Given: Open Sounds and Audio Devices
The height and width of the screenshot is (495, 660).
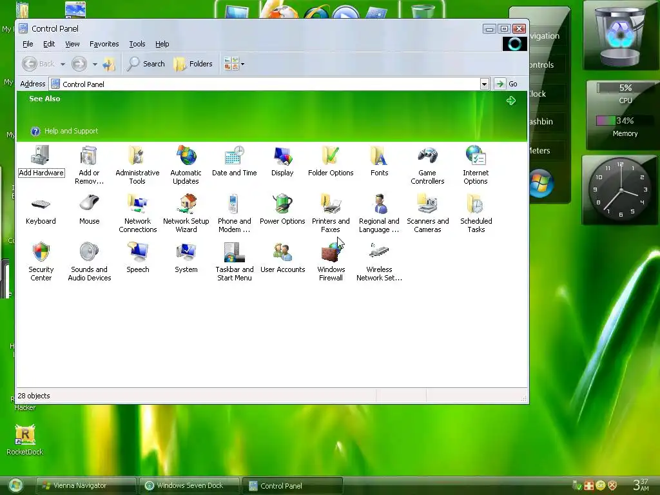Looking at the screenshot, I should point(89,262).
